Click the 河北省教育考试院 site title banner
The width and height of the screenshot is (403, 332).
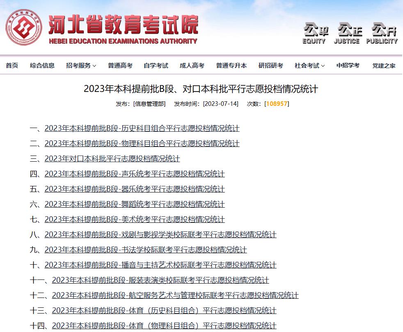[x=123, y=29]
